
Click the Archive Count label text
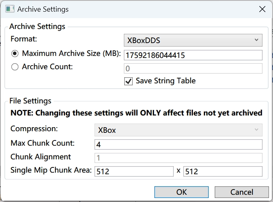coord(47,66)
